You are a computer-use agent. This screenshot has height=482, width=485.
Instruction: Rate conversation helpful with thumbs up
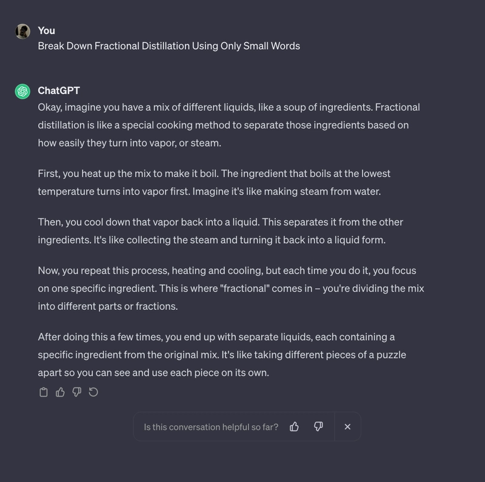[x=294, y=427]
